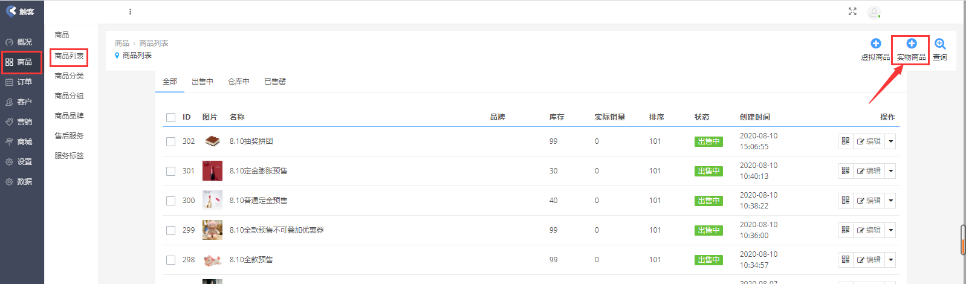Screen dimensions: 966x284
Task: Expand the action dropdown for product 298
Action: pos(890,259)
